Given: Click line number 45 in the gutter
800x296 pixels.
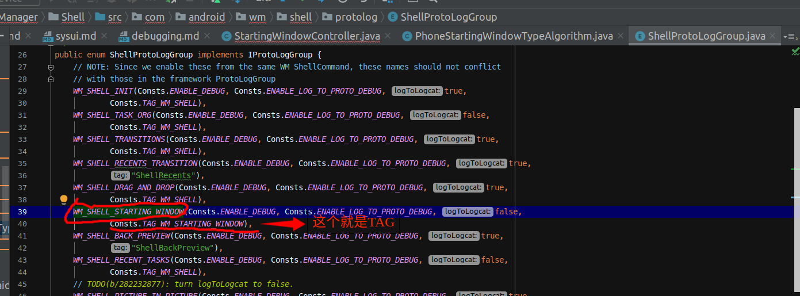Looking at the screenshot, I should coord(22,284).
